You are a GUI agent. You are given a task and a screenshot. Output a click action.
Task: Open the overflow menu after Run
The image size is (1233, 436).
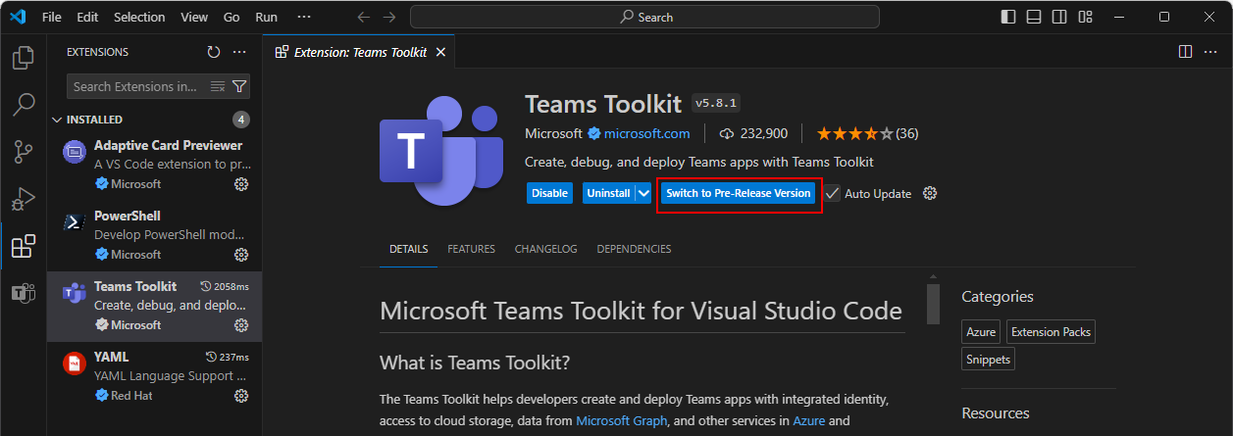[x=303, y=17]
